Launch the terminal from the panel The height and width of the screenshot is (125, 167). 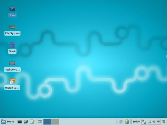pyautogui.click(x=19, y=122)
